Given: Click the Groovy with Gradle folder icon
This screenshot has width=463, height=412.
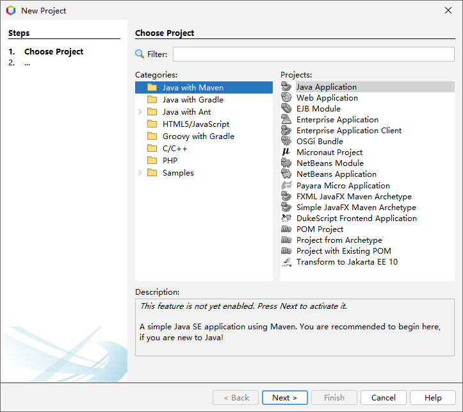Looking at the screenshot, I should tap(152, 136).
